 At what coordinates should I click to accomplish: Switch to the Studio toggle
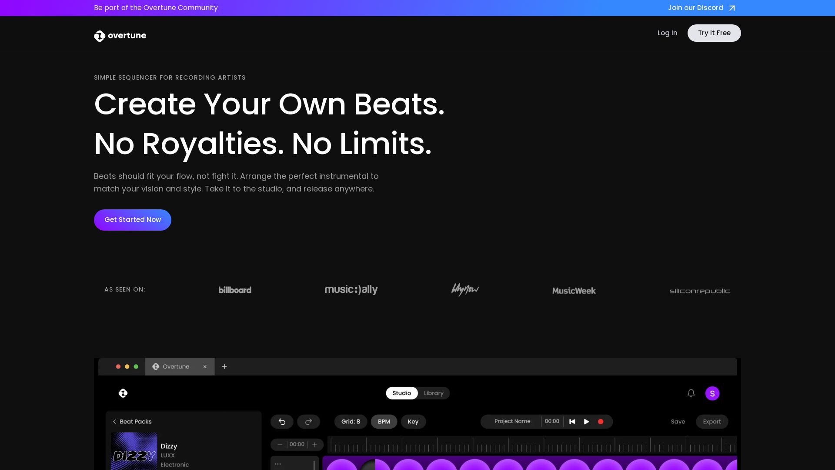point(401,393)
